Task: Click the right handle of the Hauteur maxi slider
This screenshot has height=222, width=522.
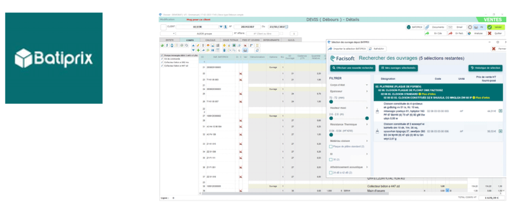Action: (367, 118)
